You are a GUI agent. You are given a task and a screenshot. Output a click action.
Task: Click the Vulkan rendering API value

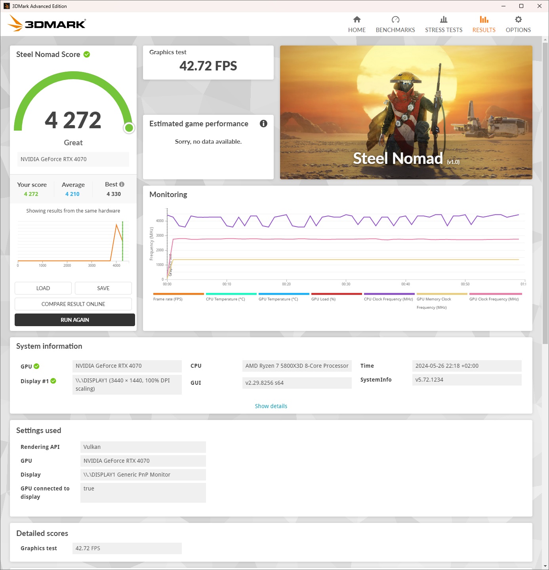click(143, 447)
